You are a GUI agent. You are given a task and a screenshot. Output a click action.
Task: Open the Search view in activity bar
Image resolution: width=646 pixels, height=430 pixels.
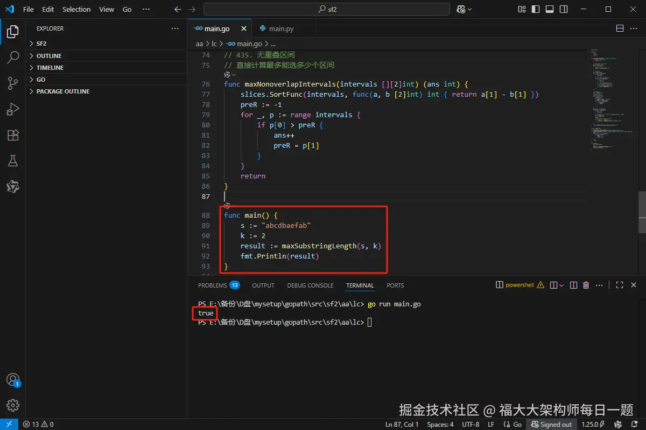tap(13, 57)
